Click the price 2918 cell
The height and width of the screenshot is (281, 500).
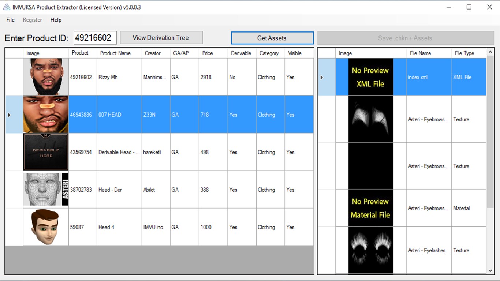[x=213, y=77]
